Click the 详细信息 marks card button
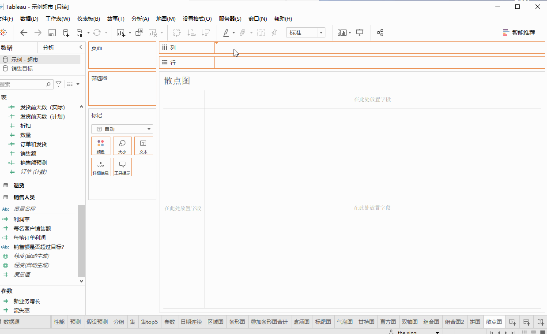 pyautogui.click(x=101, y=167)
